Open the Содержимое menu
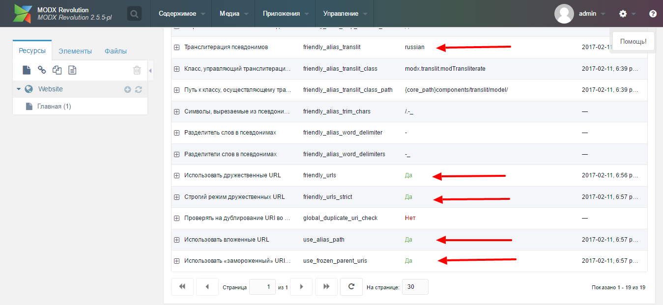Image resolution: width=663 pixels, height=305 pixels. pos(180,13)
